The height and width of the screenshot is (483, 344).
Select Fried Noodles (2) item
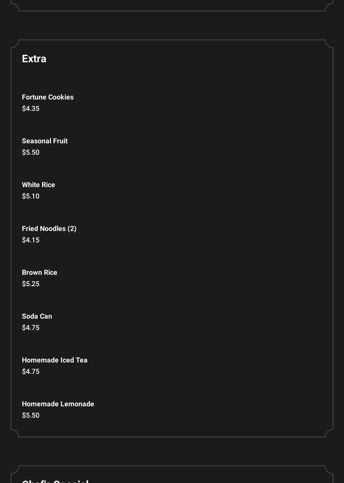coord(49,229)
